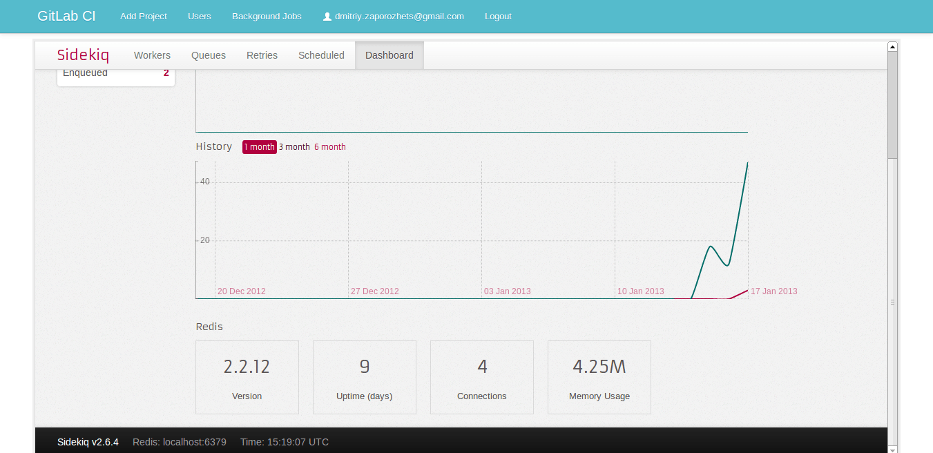Select the 1 month history filter
This screenshot has width=933, height=453.
[259, 146]
